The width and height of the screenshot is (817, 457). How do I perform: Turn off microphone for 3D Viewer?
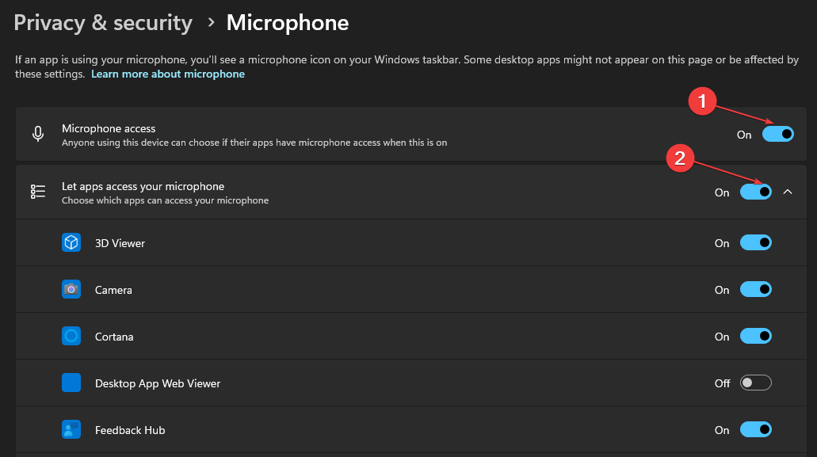pos(755,242)
